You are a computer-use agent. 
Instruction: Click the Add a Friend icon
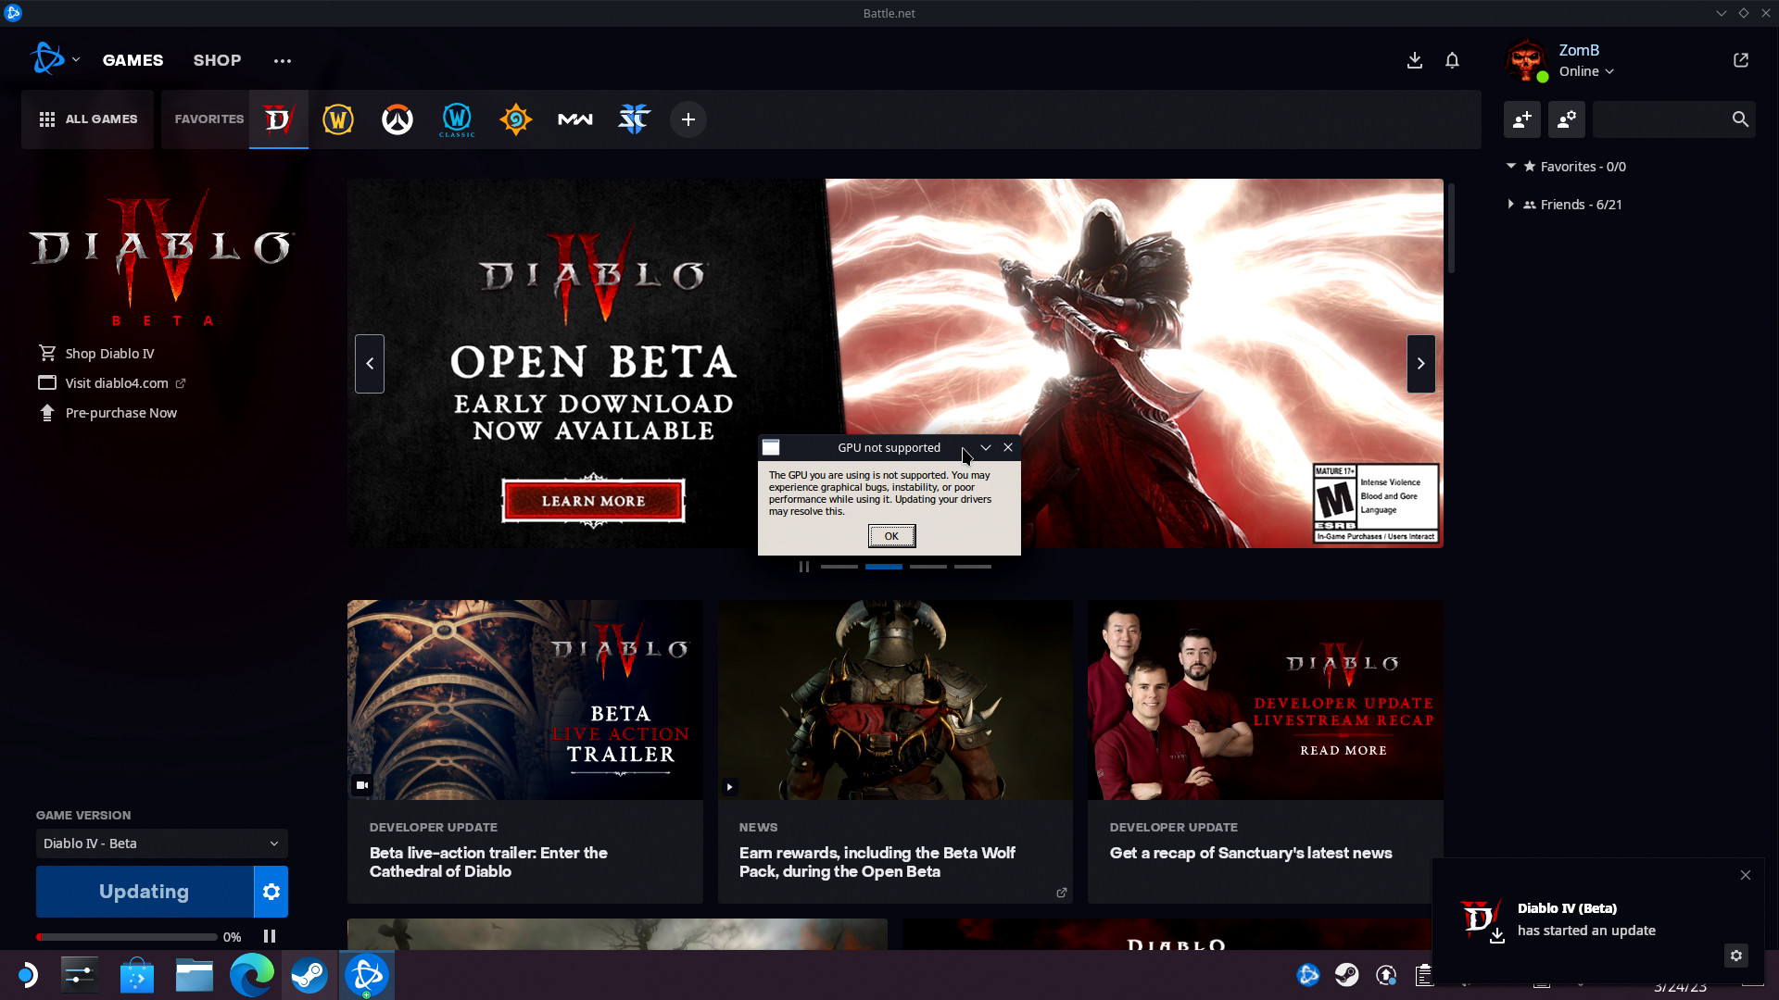[1522, 119]
